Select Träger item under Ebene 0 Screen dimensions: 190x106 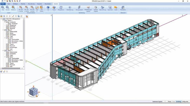click(11, 36)
